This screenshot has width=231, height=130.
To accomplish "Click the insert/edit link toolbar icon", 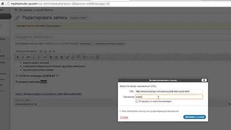I will point(67,57).
